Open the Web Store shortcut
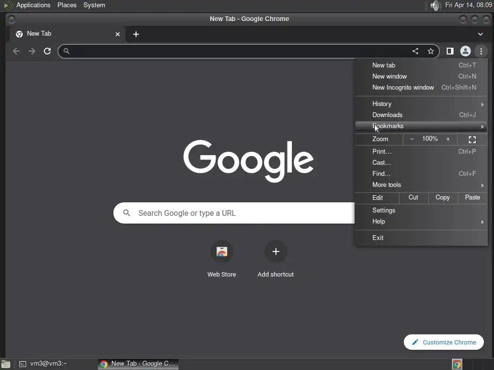Viewport: 494px width, 370px height. [221, 259]
